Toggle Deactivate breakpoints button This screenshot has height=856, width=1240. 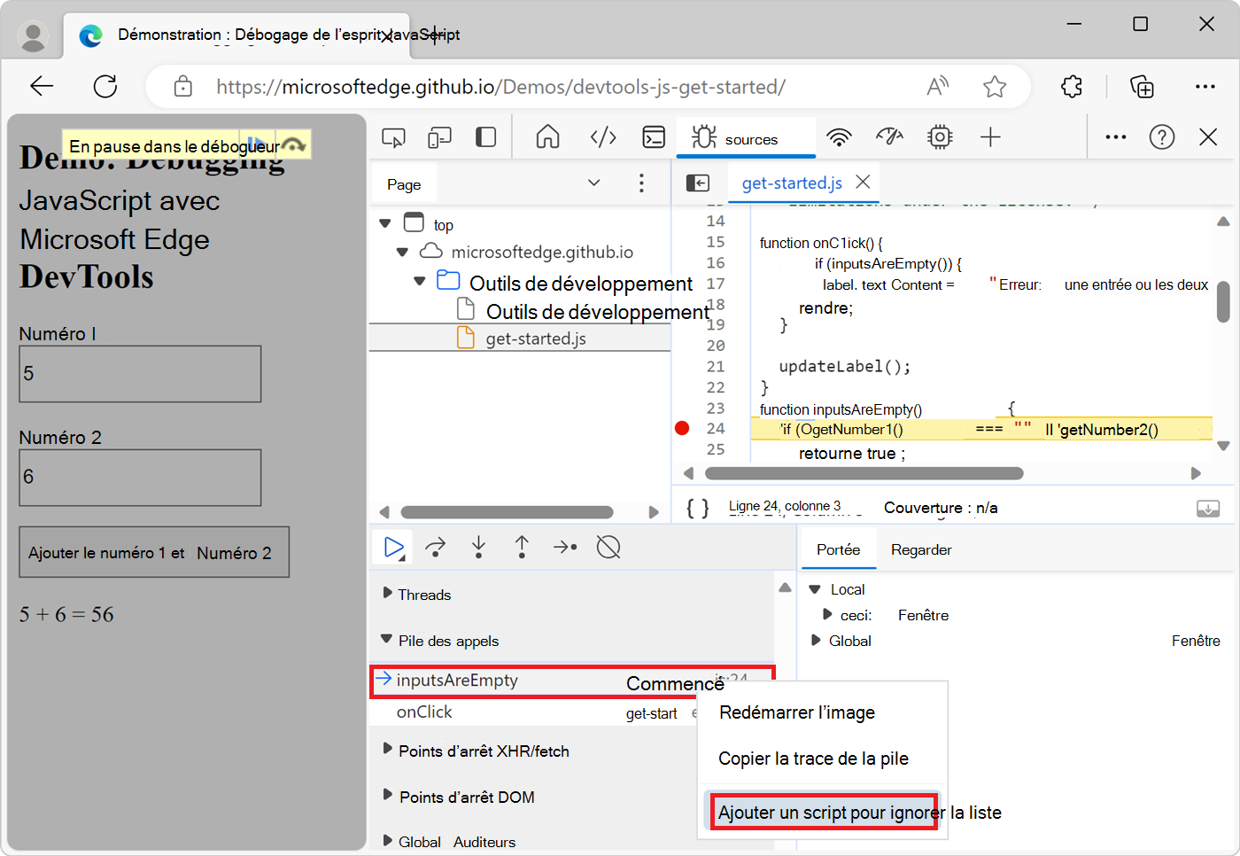tap(608, 548)
